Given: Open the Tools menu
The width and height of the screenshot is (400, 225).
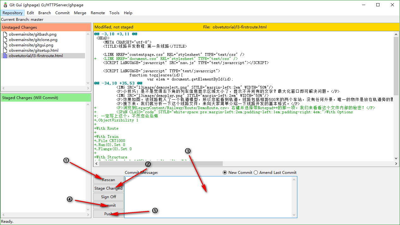Looking at the screenshot, I should [114, 13].
